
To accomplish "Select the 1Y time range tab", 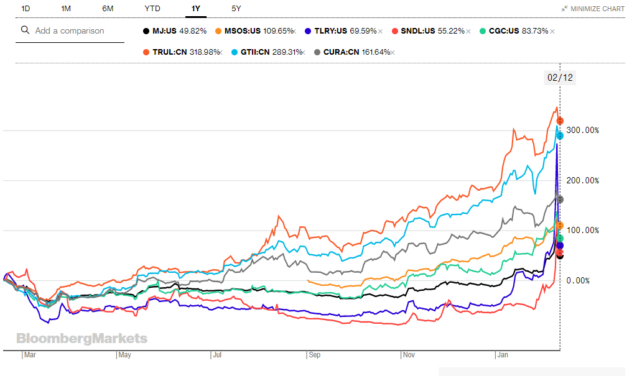I will (x=196, y=9).
